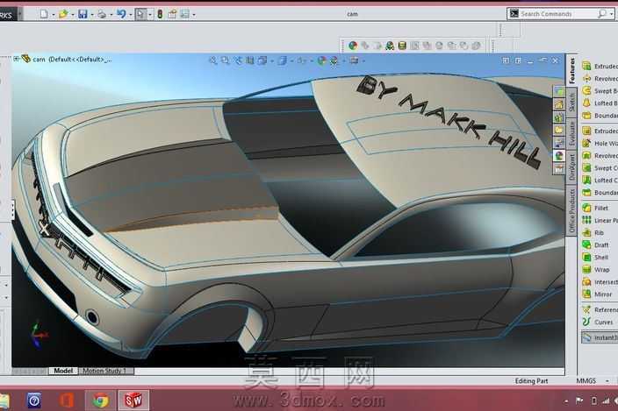Screen dimensions: 618x411
Task: Select the Boundary Cut feature
Action: tap(600, 192)
